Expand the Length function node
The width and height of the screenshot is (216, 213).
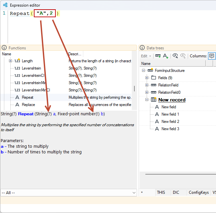[x=10, y=61]
